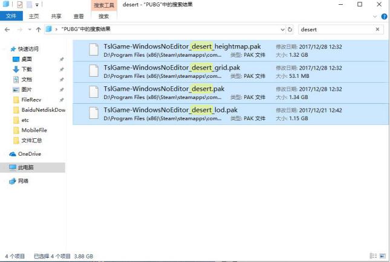Select the TslGame-WindowsNoEditor_desert.pak file
Screen dimensions: 390x262
tap(230, 93)
